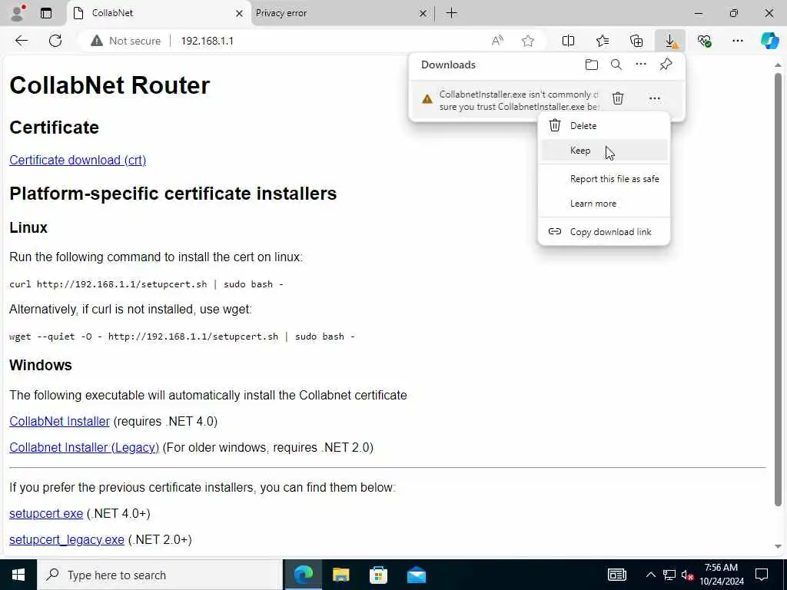The height and width of the screenshot is (590, 787).
Task: Click the page vertical scrollbar thumb
Action: pyautogui.click(x=778, y=290)
